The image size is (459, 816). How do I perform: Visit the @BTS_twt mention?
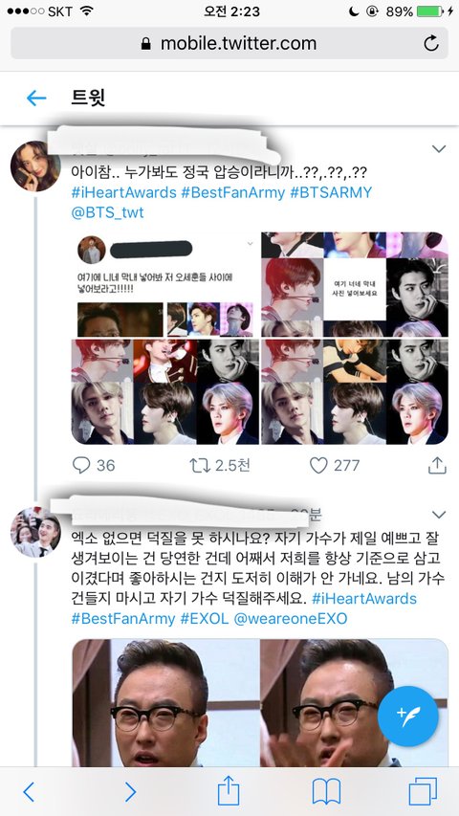108,212
